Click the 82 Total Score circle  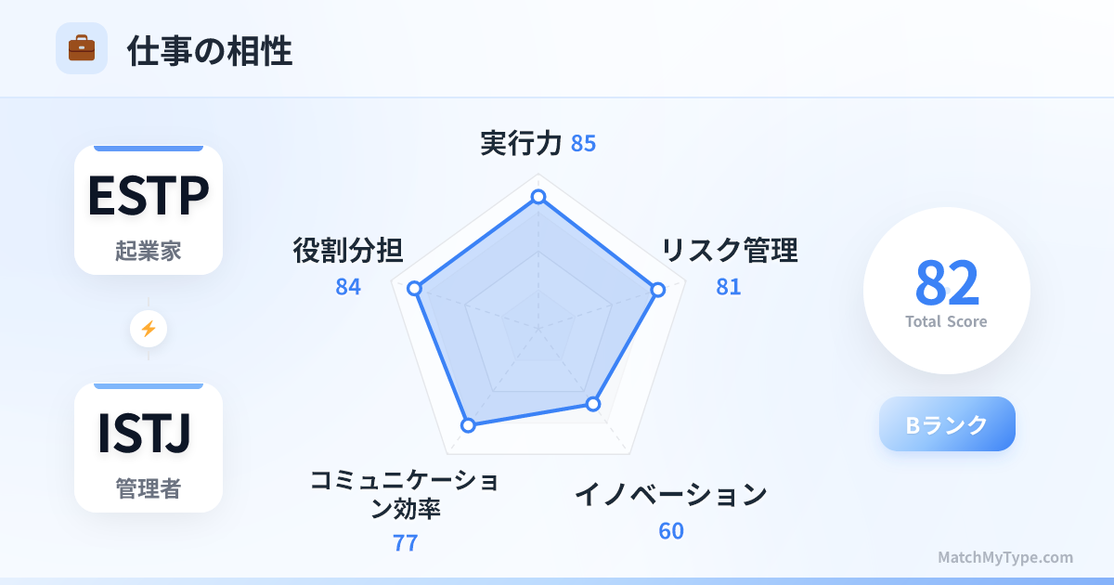pyautogui.click(x=947, y=291)
